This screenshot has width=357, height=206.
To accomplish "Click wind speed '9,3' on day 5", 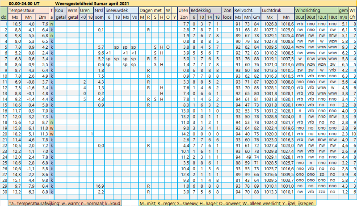I will click(x=344, y=47).
